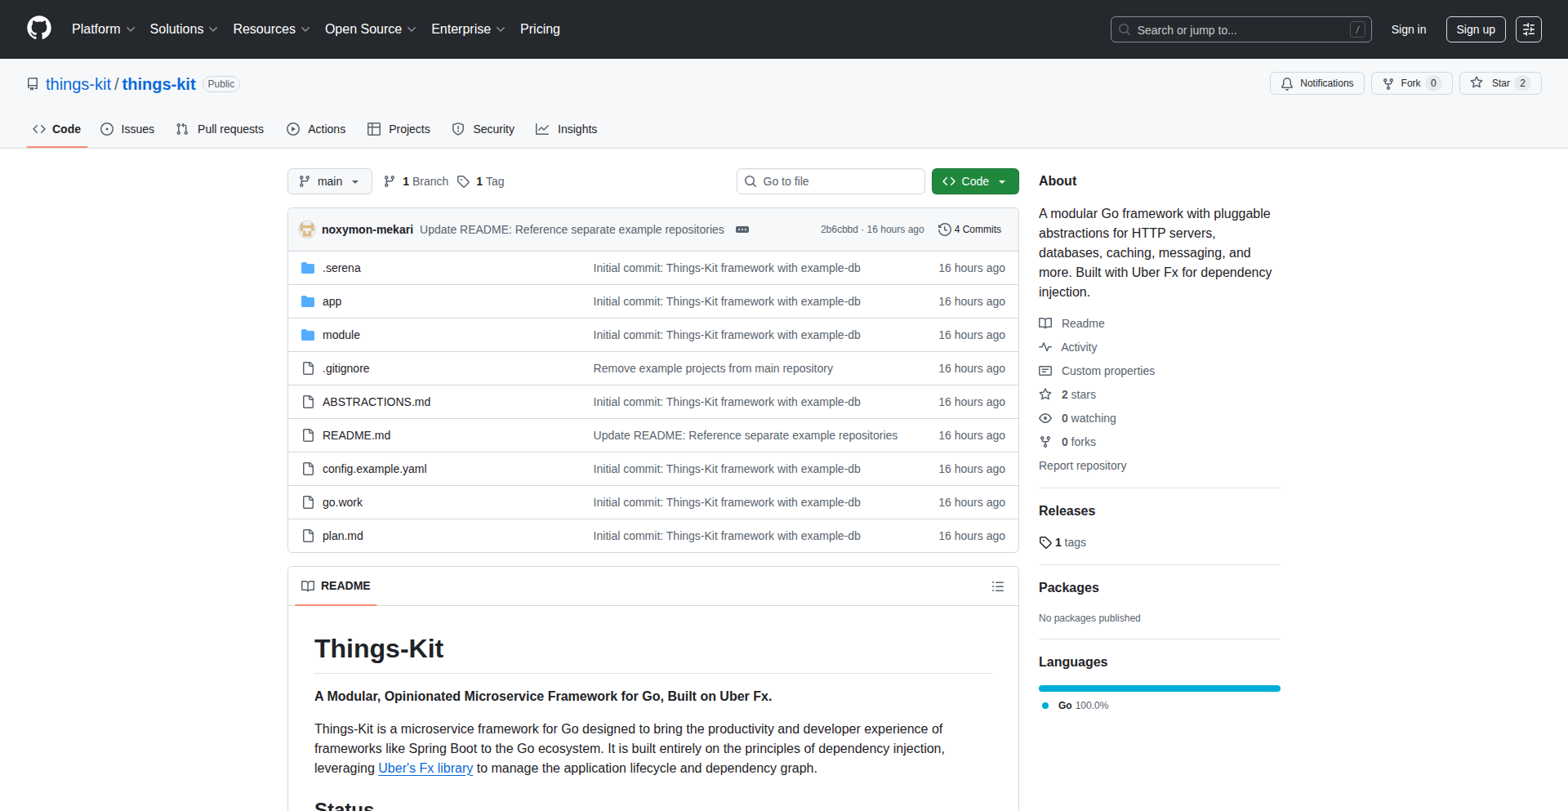Click the Star icon button
The width and height of the screenshot is (1568, 811).
[x=1499, y=83]
